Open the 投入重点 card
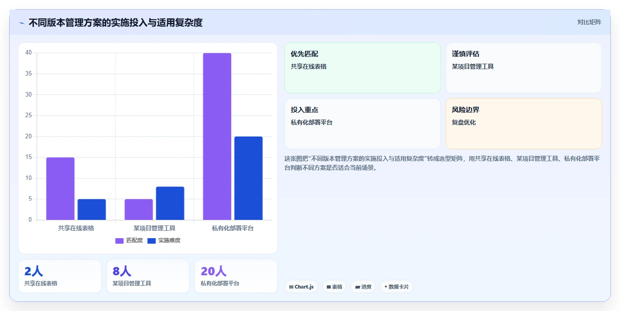The image size is (620, 311). (x=363, y=124)
